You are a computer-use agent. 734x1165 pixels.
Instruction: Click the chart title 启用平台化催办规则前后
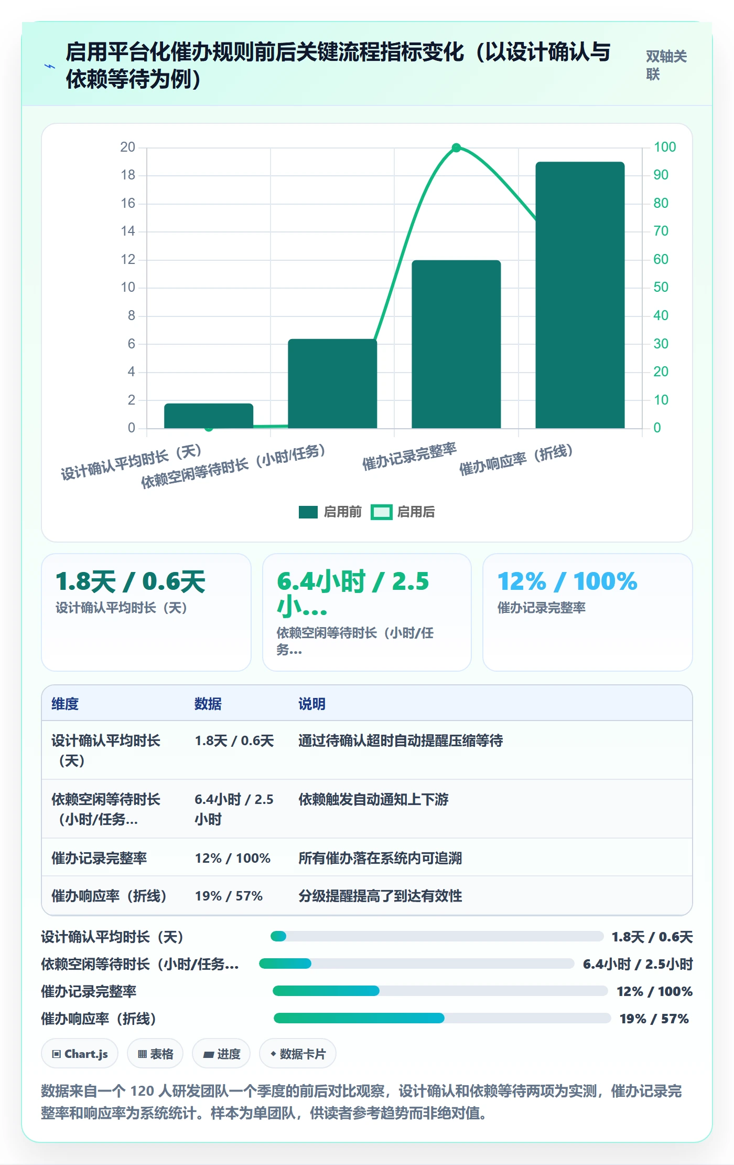(338, 66)
